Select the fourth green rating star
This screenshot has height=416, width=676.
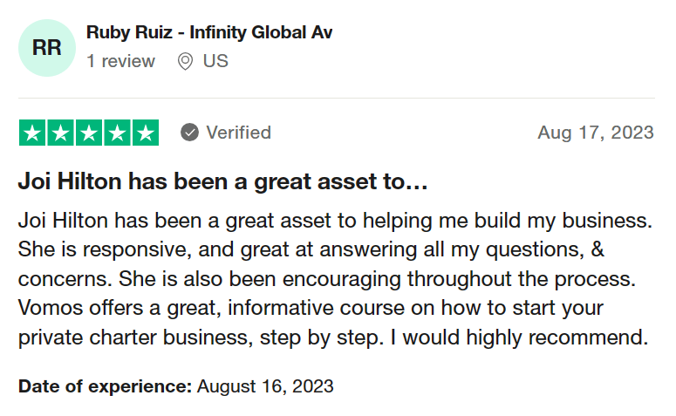pyautogui.click(x=116, y=133)
